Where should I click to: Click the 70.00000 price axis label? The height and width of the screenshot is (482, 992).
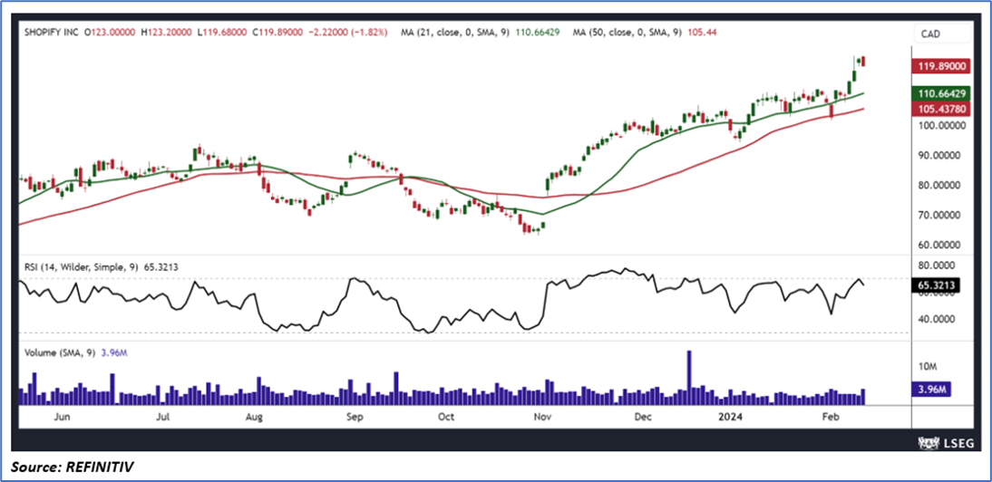pyautogui.click(x=941, y=215)
